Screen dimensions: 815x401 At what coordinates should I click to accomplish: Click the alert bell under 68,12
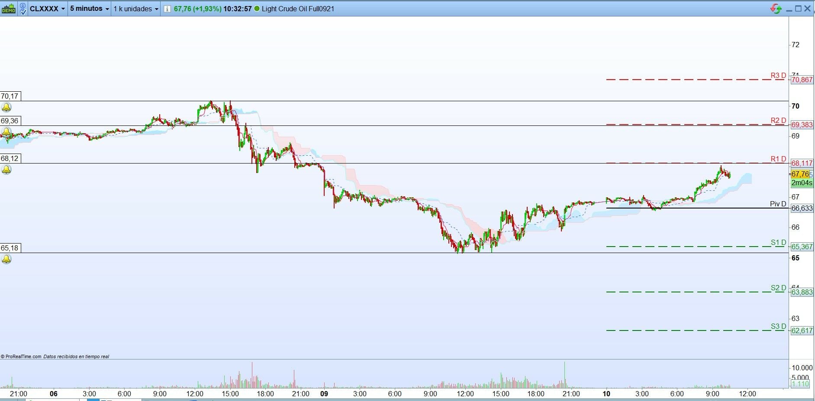tap(6, 170)
